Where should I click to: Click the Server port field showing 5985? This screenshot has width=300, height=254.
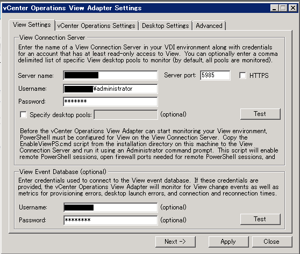pos(215,75)
